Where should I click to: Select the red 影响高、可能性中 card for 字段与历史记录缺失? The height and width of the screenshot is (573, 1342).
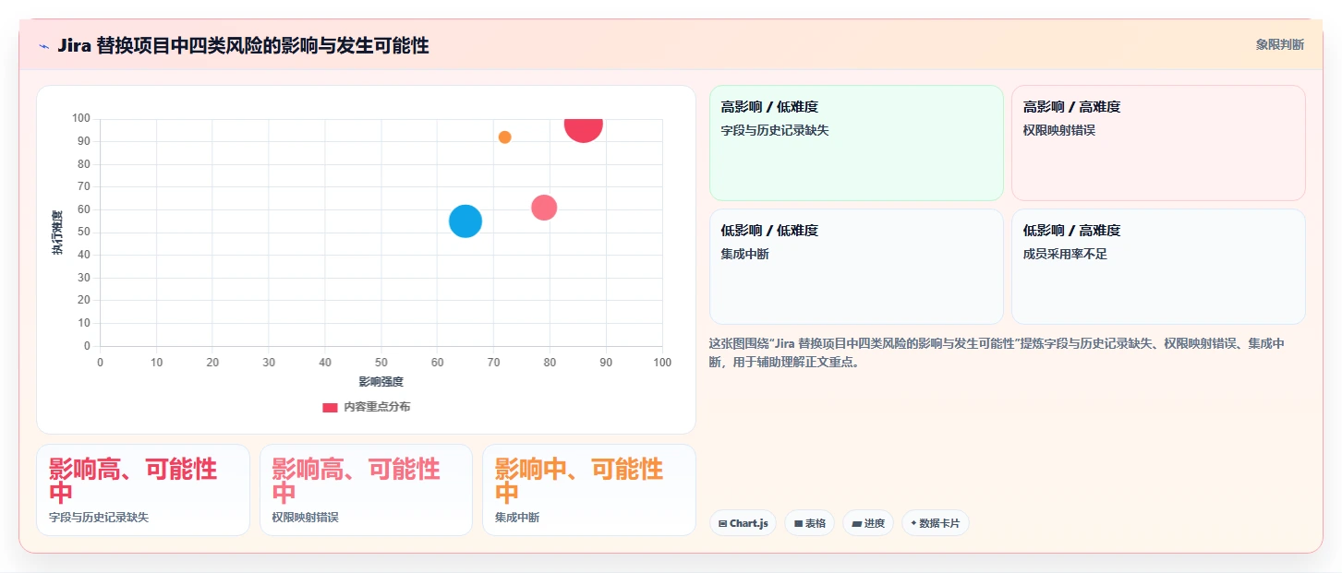pos(143,490)
